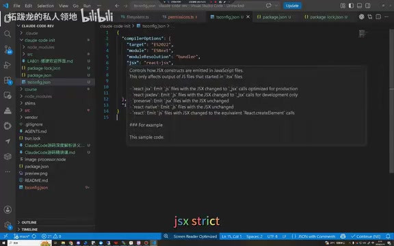
Task: Open the Manage gear icon
Action: 8,225
